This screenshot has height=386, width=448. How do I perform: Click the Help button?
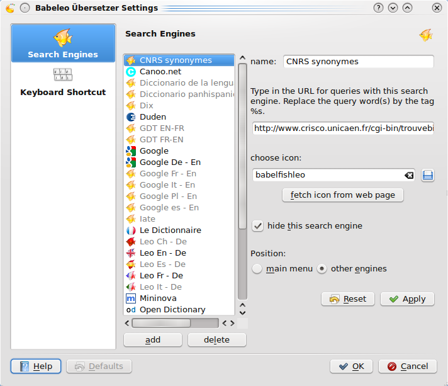pyautogui.click(x=36, y=366)
